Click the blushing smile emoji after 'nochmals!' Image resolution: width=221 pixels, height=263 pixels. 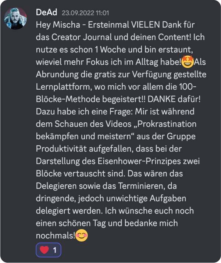(x=82, y=235)
